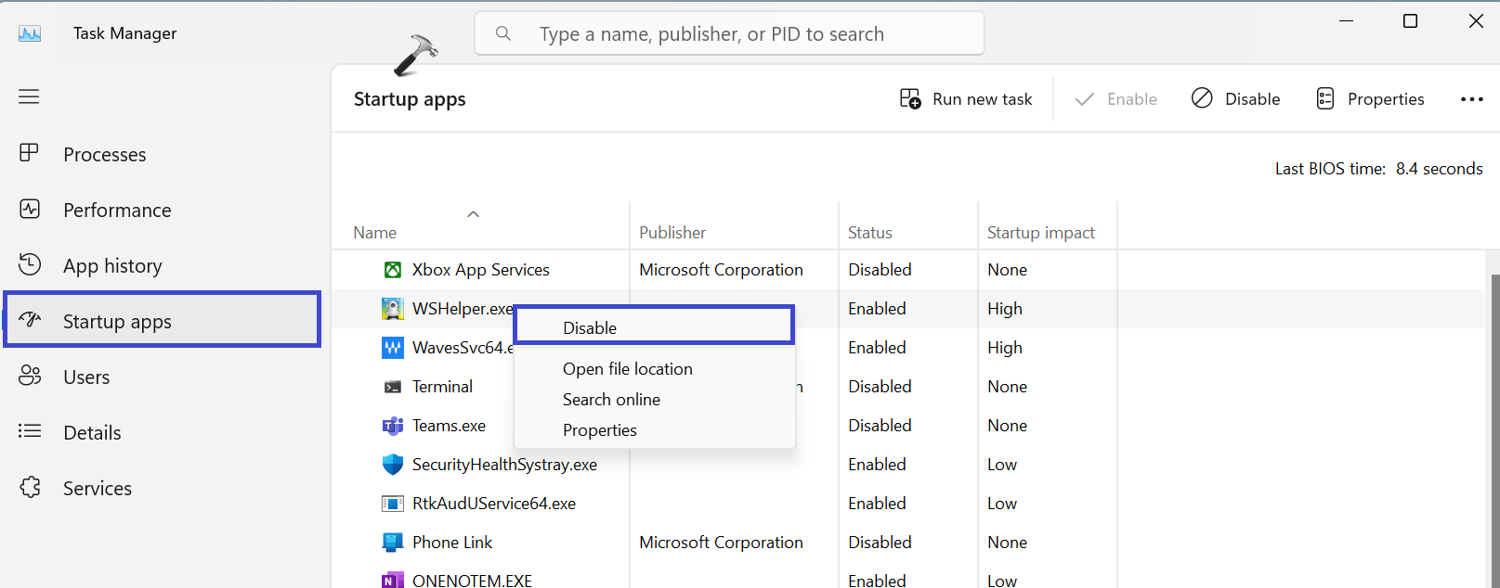This screenshot has width=1500, height=588.
Task: Click the Teams.exe app icon
Action: coord(393,426)
